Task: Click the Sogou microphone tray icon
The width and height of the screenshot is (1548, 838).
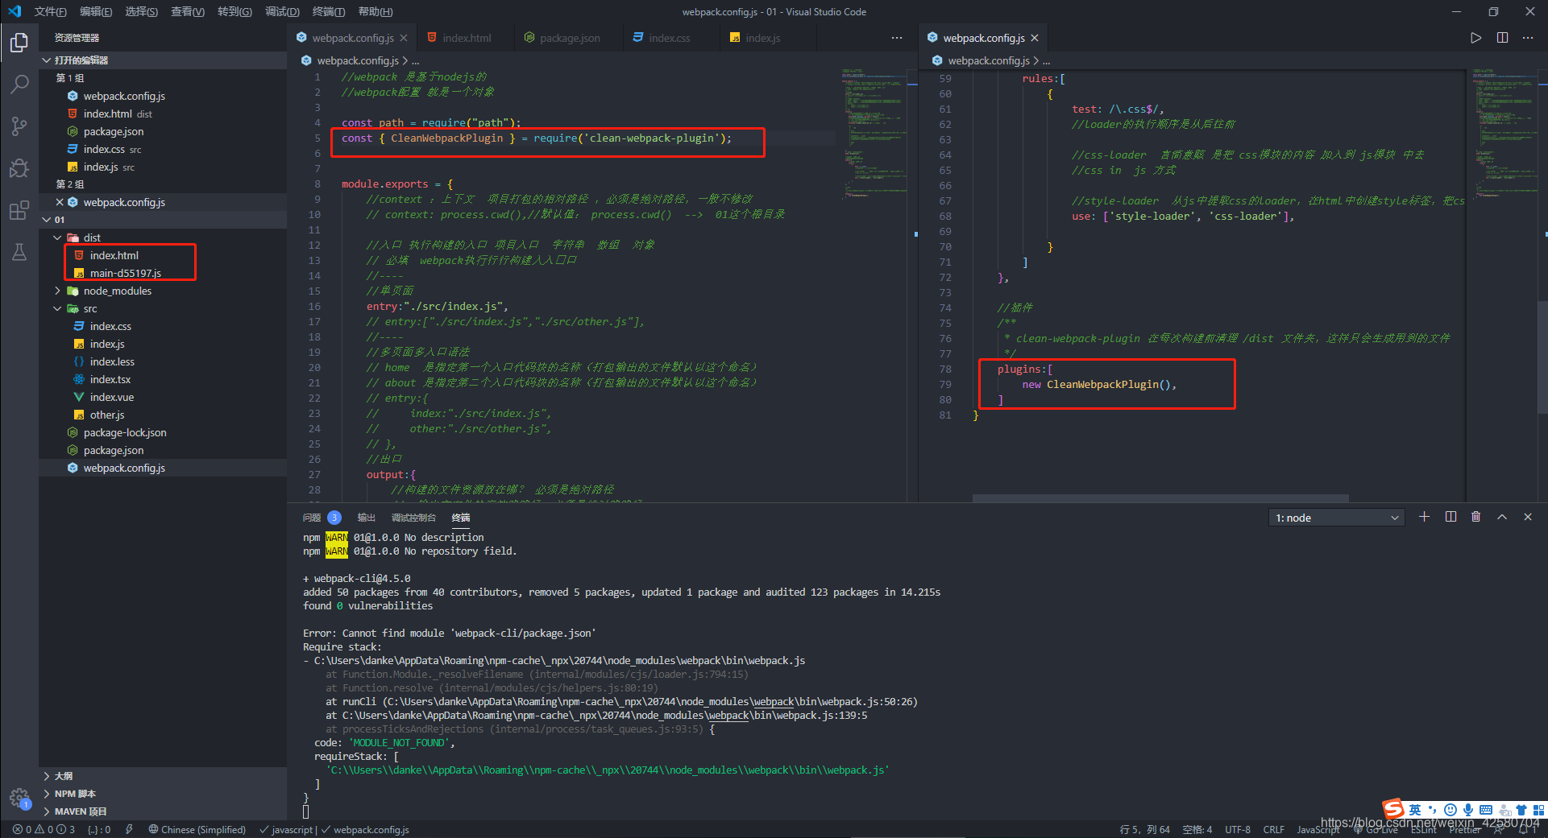Action: pos(1468,810)
